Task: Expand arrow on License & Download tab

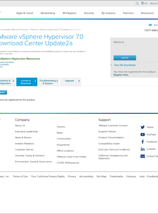Action: (35, 81)
